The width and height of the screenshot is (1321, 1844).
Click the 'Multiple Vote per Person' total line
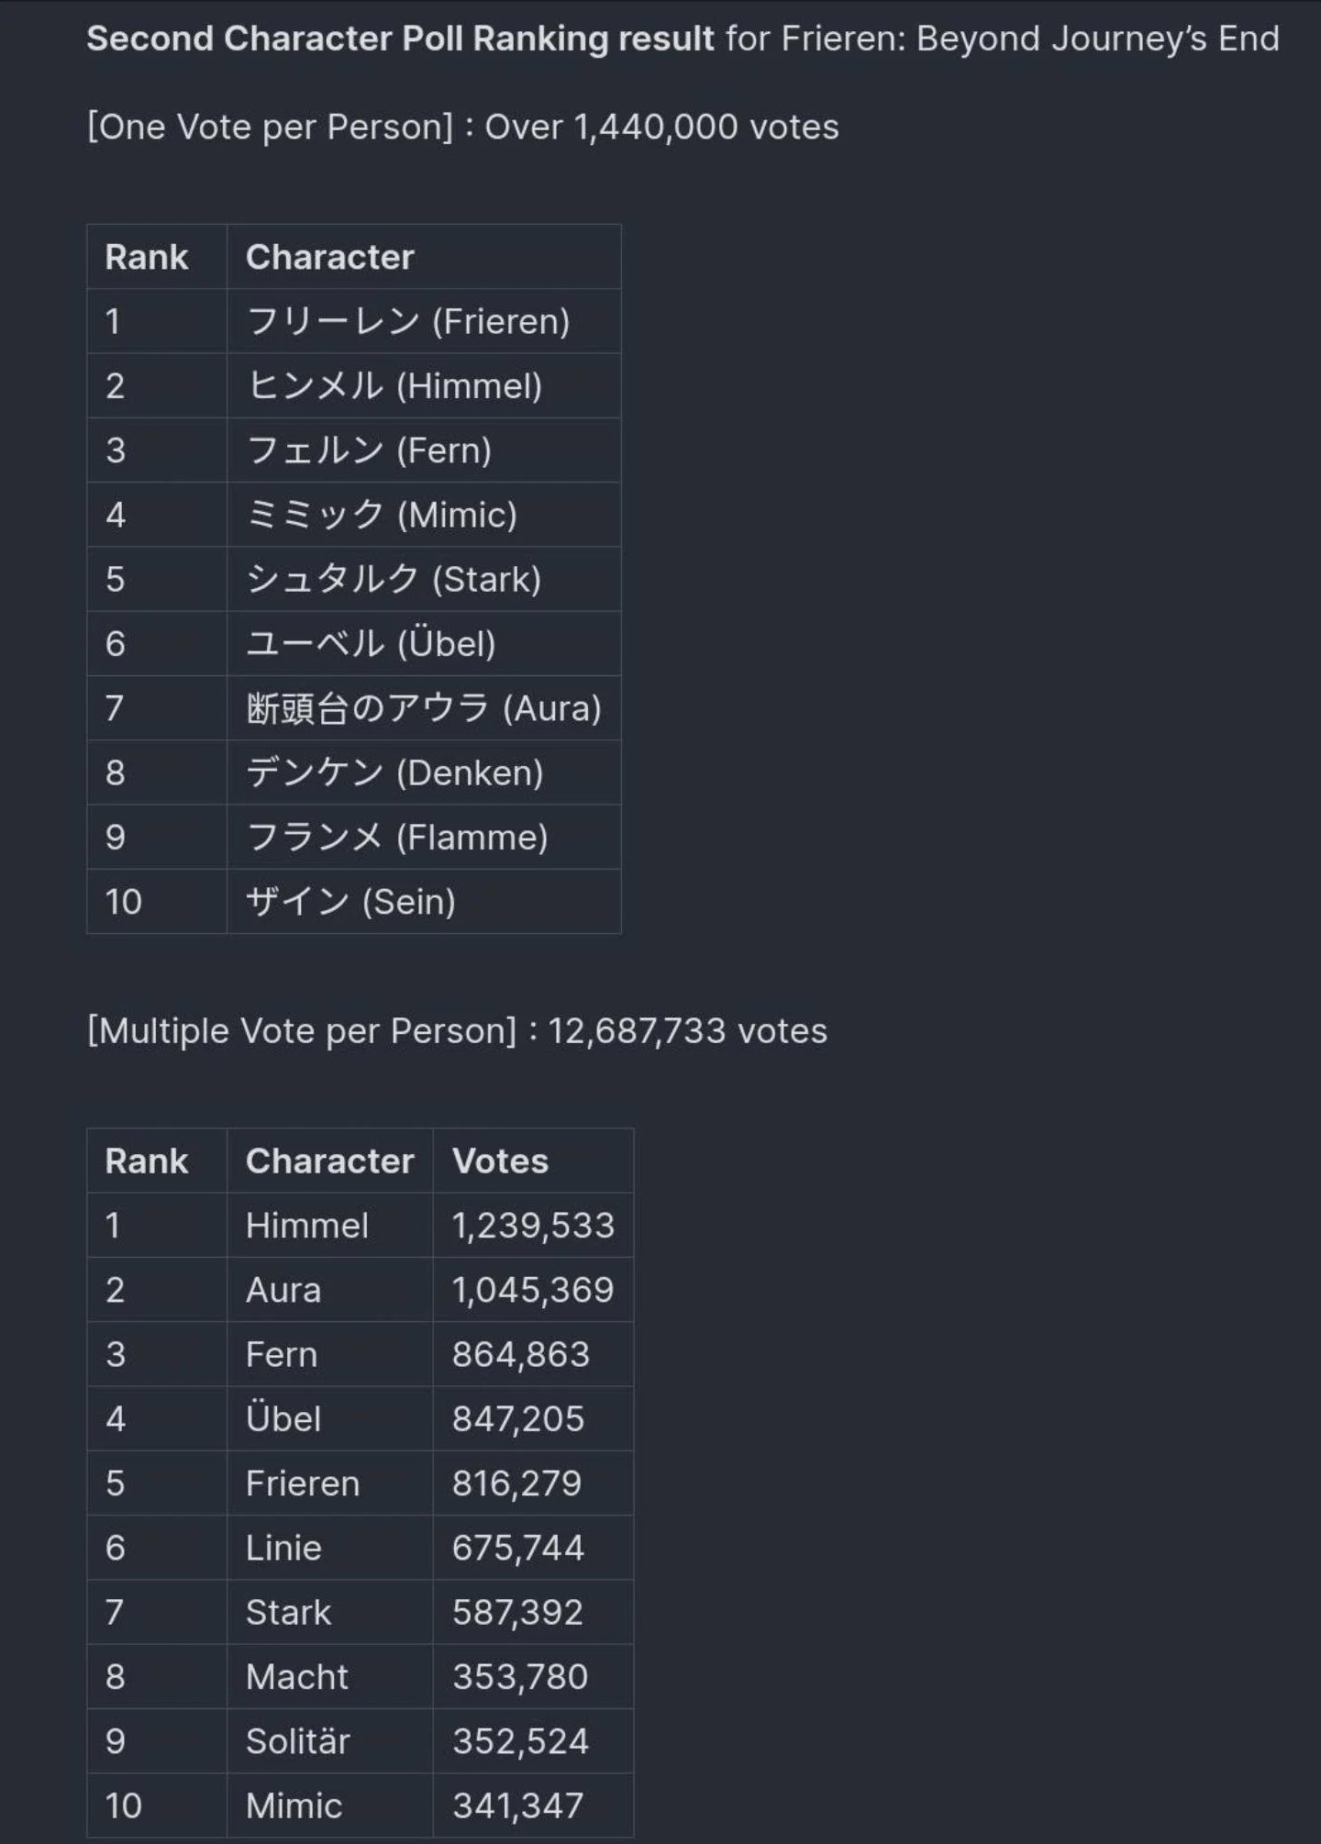pyautogui.click(x=457, y=1031)
